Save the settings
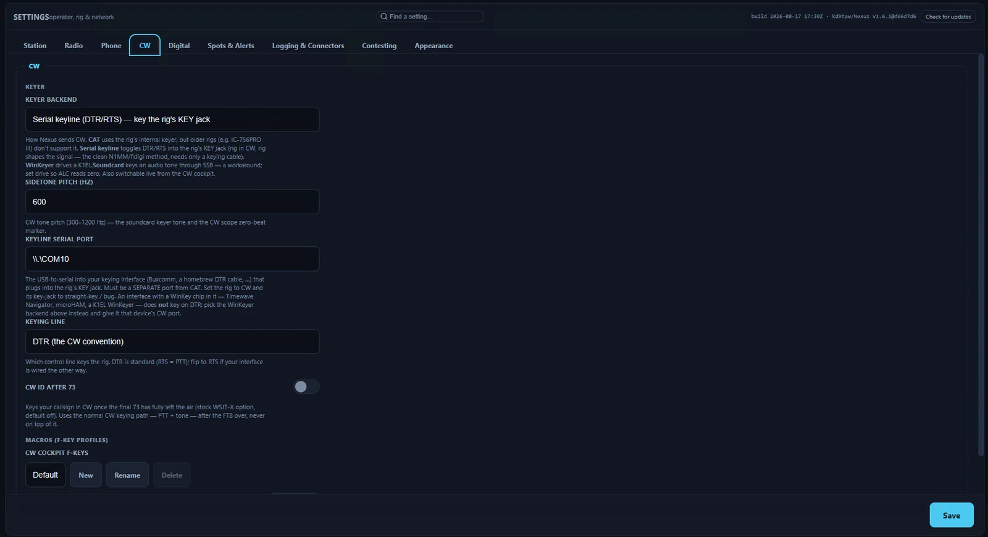Screen dimensions: 988x537 (952, 515)
